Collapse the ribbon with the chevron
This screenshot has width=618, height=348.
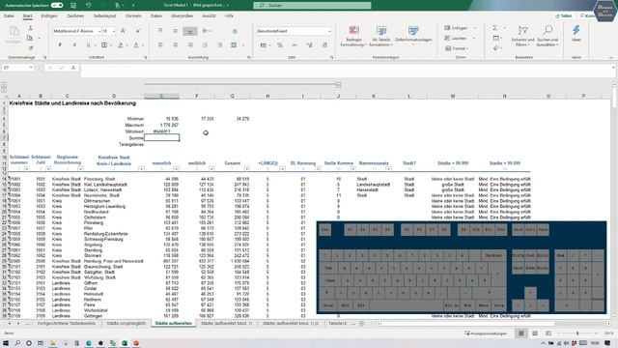click(611, 58)
